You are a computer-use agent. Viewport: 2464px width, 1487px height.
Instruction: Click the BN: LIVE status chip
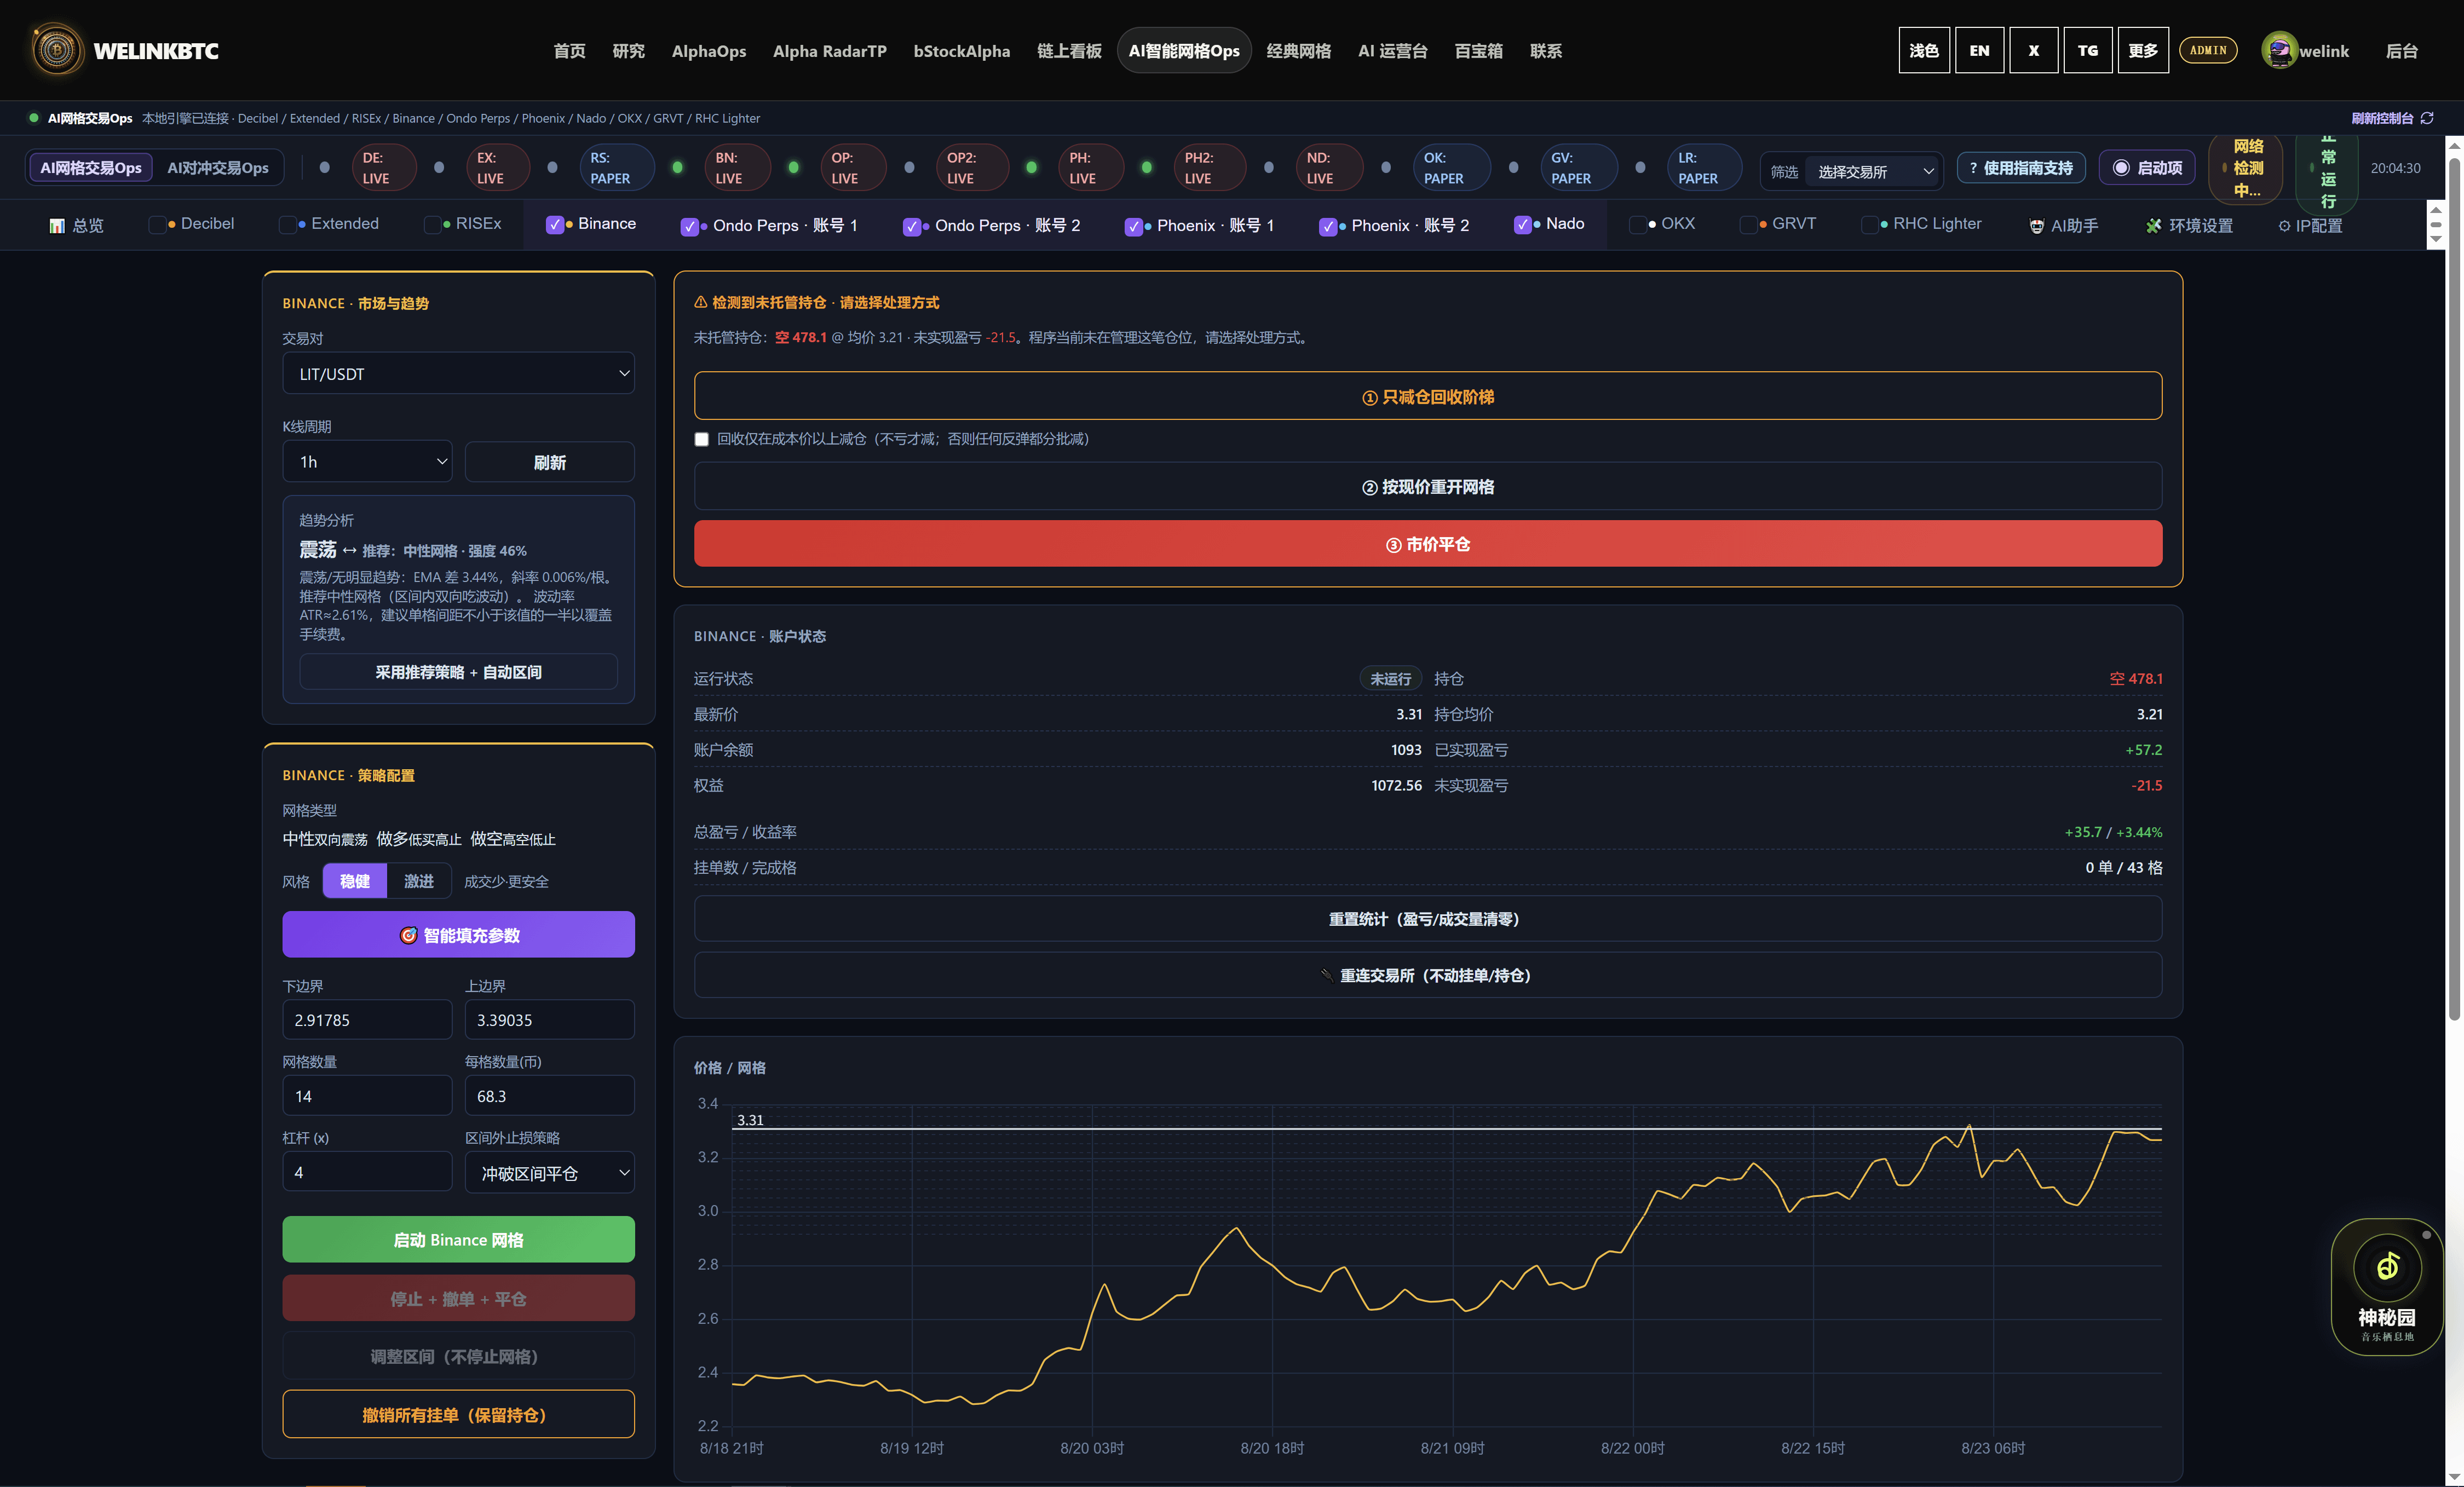click(737, 168)
